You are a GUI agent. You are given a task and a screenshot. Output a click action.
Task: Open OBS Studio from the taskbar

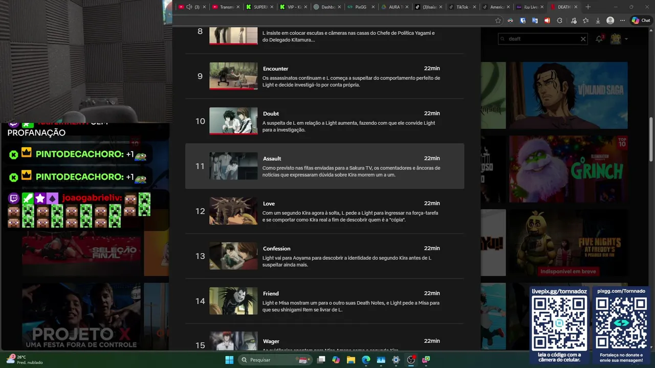click(x=411, y=360)
